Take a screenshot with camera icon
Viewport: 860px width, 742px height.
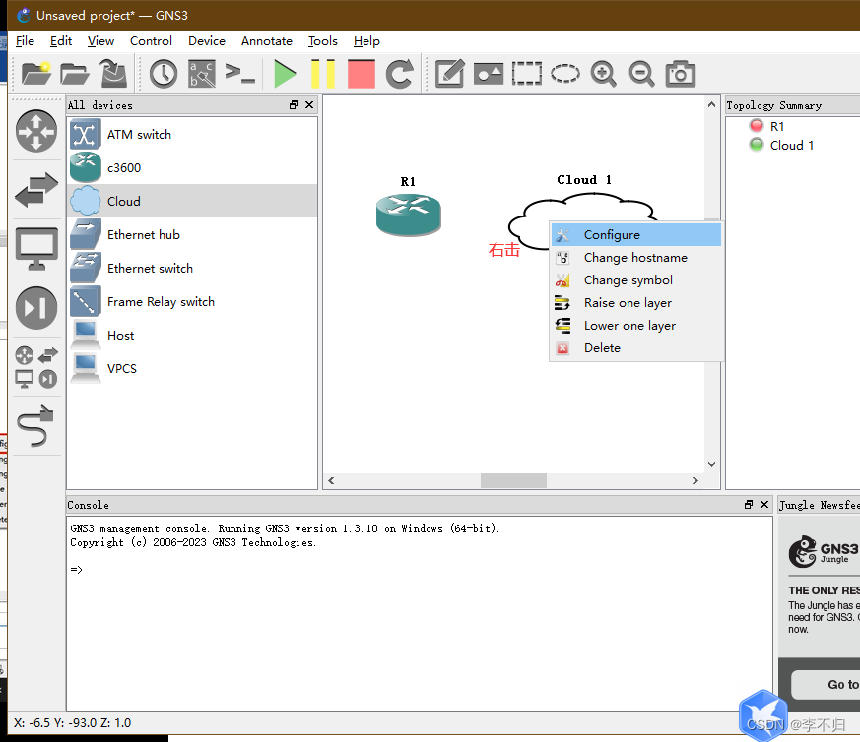pyautogui.click(x=680, y=74)
